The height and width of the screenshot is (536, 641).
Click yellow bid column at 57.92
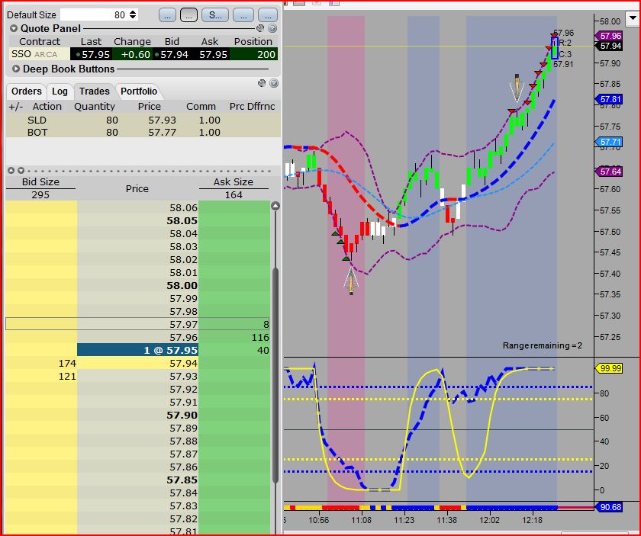pos(41,389)
